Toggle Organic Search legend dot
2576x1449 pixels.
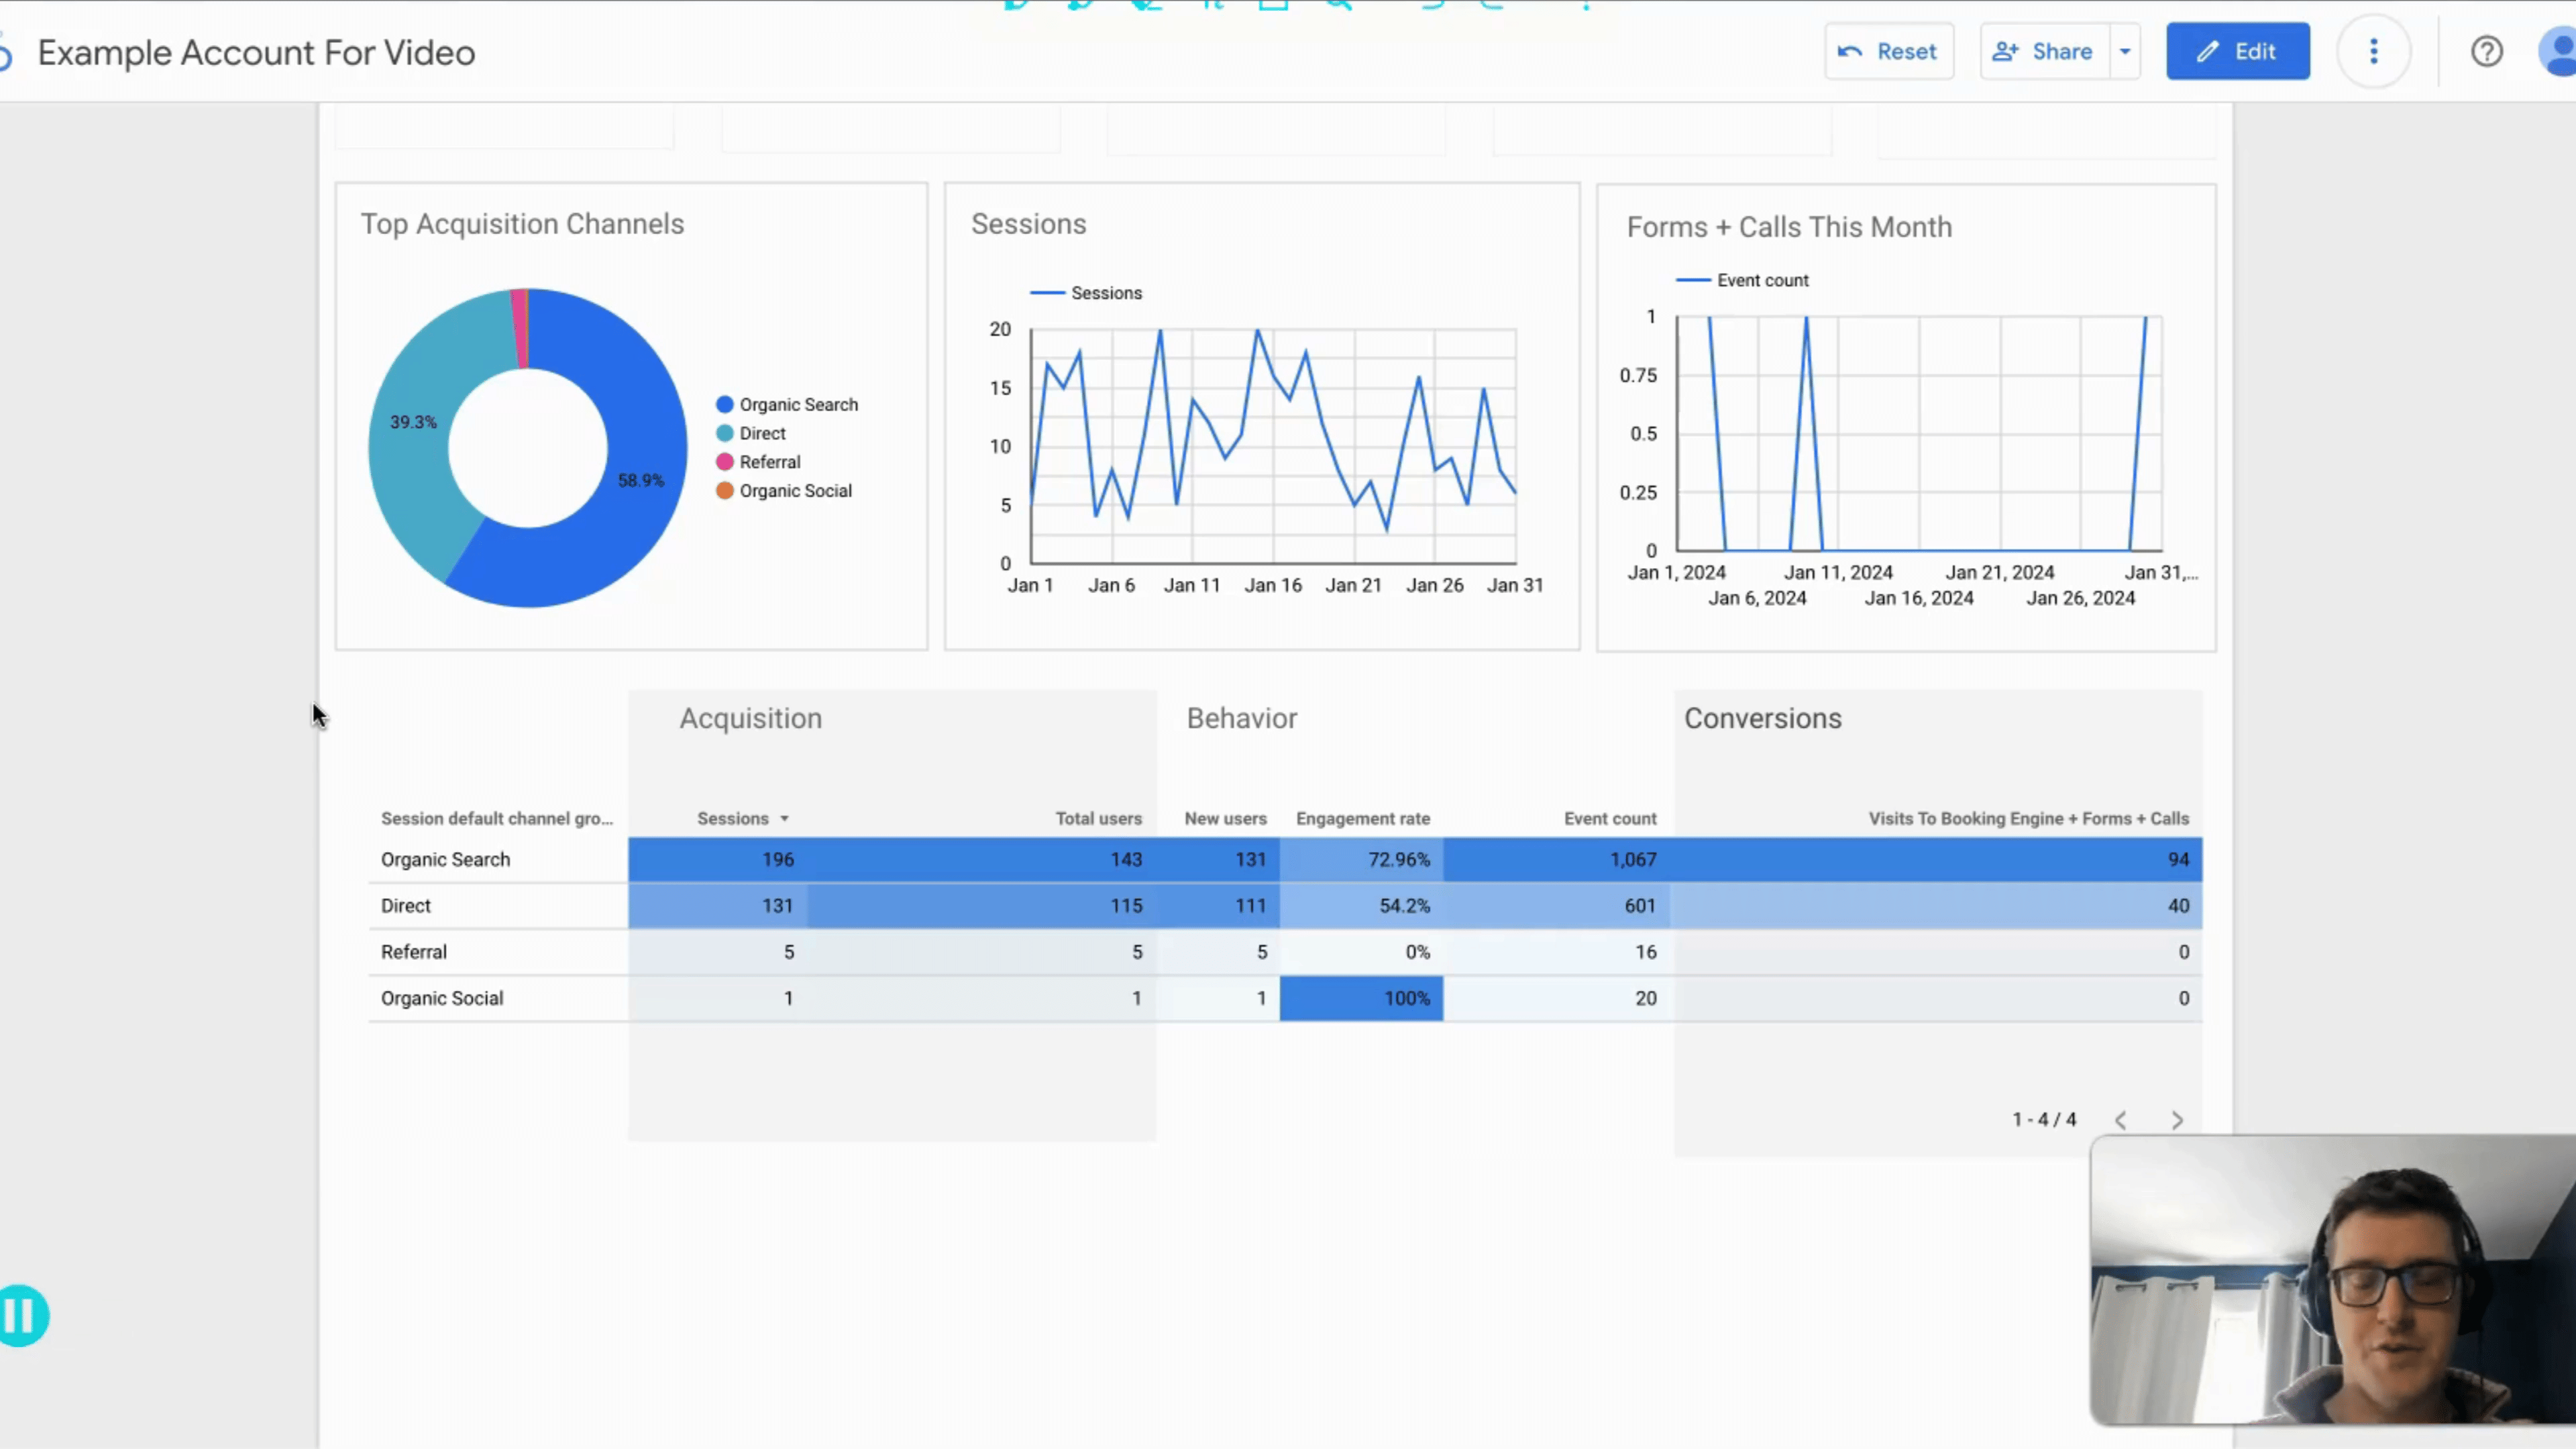(725, 405)
